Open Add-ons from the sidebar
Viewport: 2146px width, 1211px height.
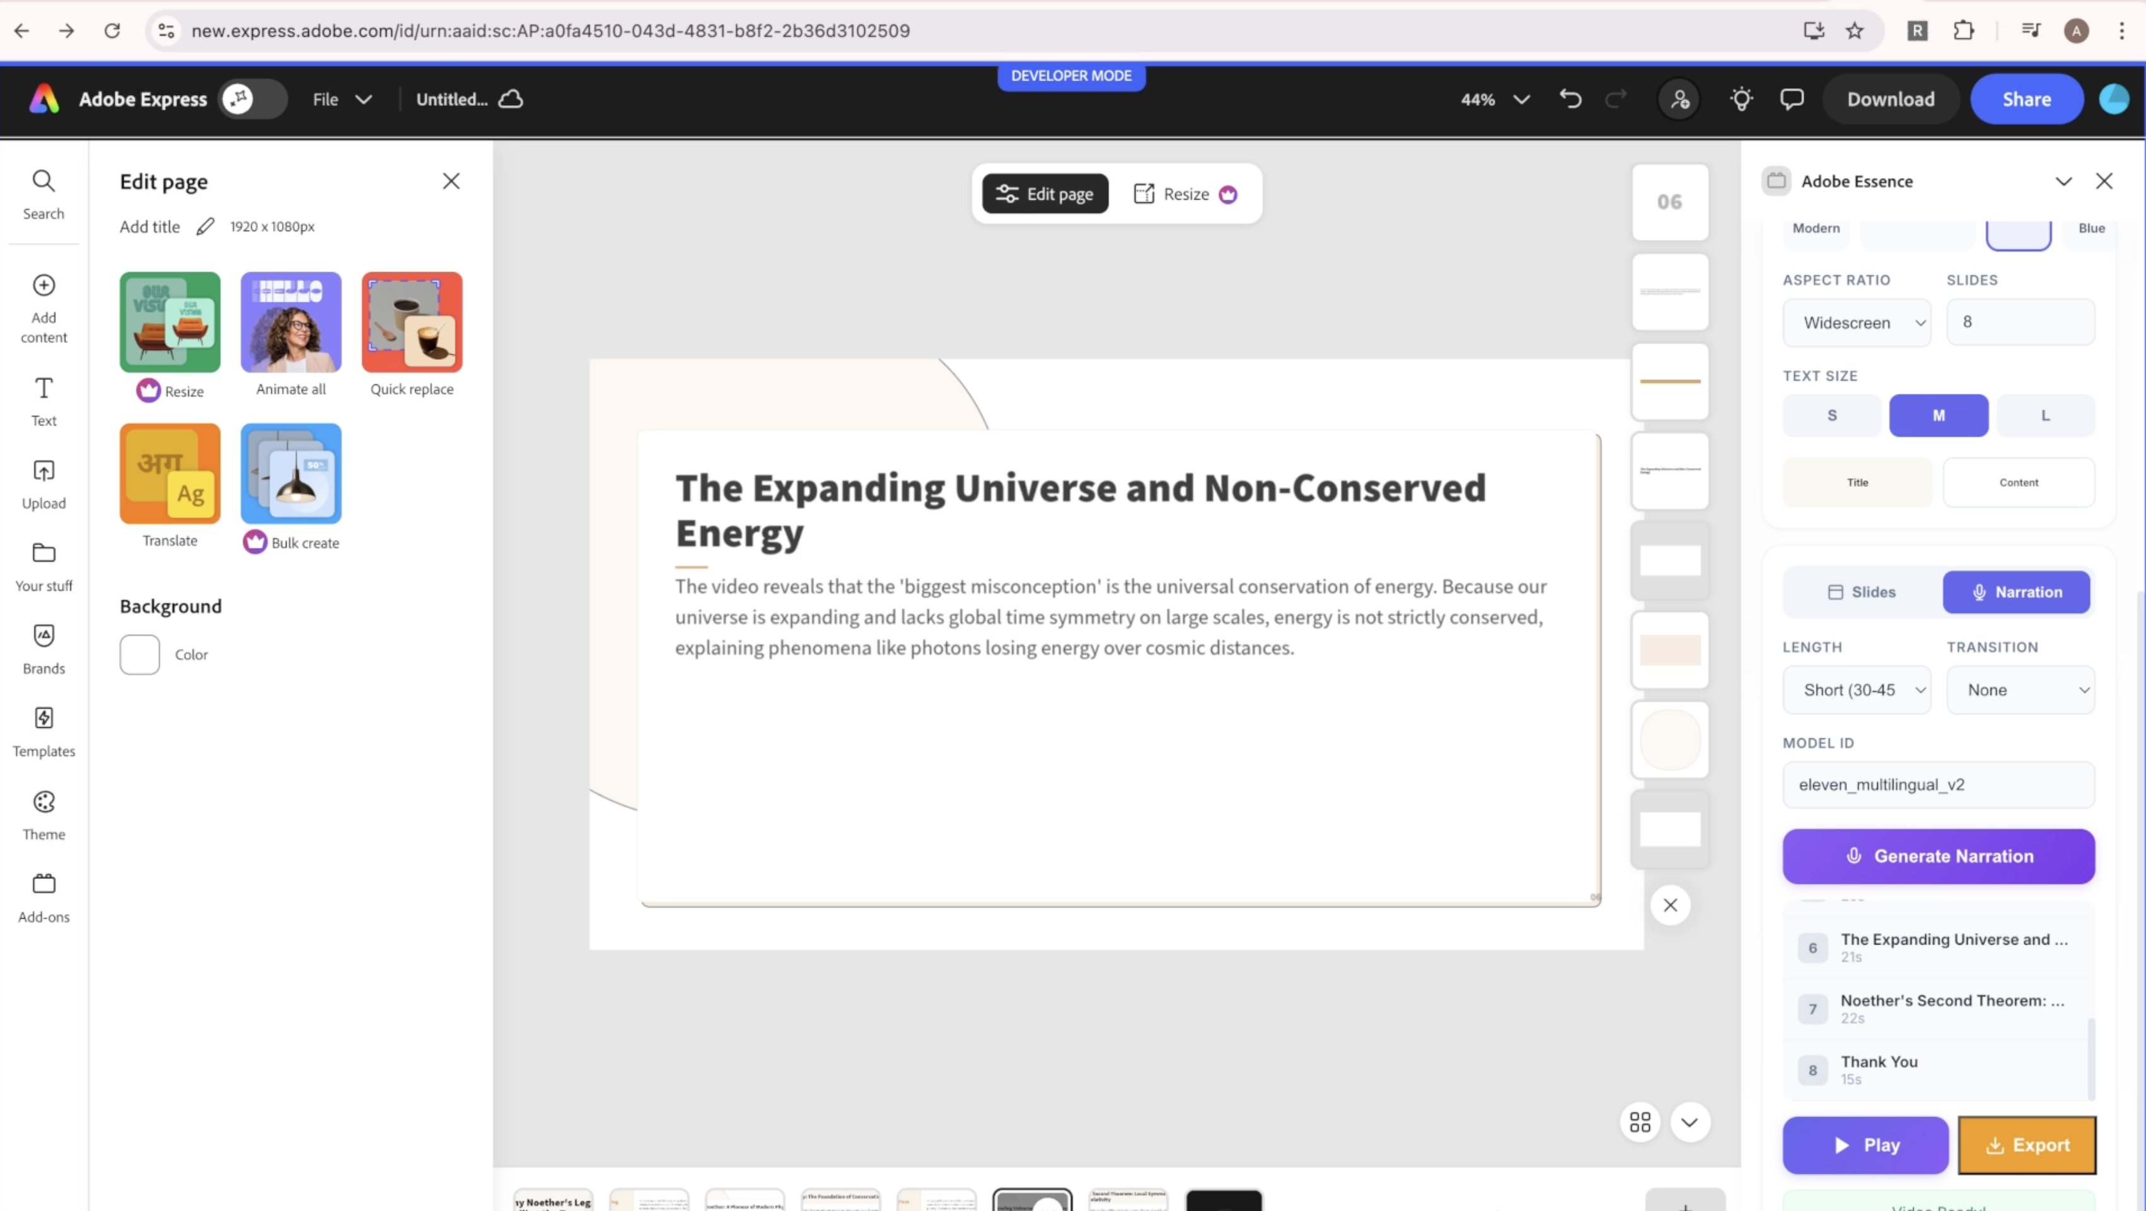43,897
